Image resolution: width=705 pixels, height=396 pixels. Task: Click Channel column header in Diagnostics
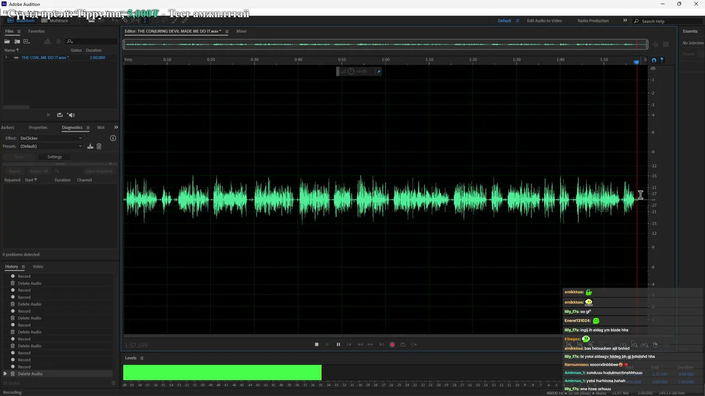click(x=84, y=180)
